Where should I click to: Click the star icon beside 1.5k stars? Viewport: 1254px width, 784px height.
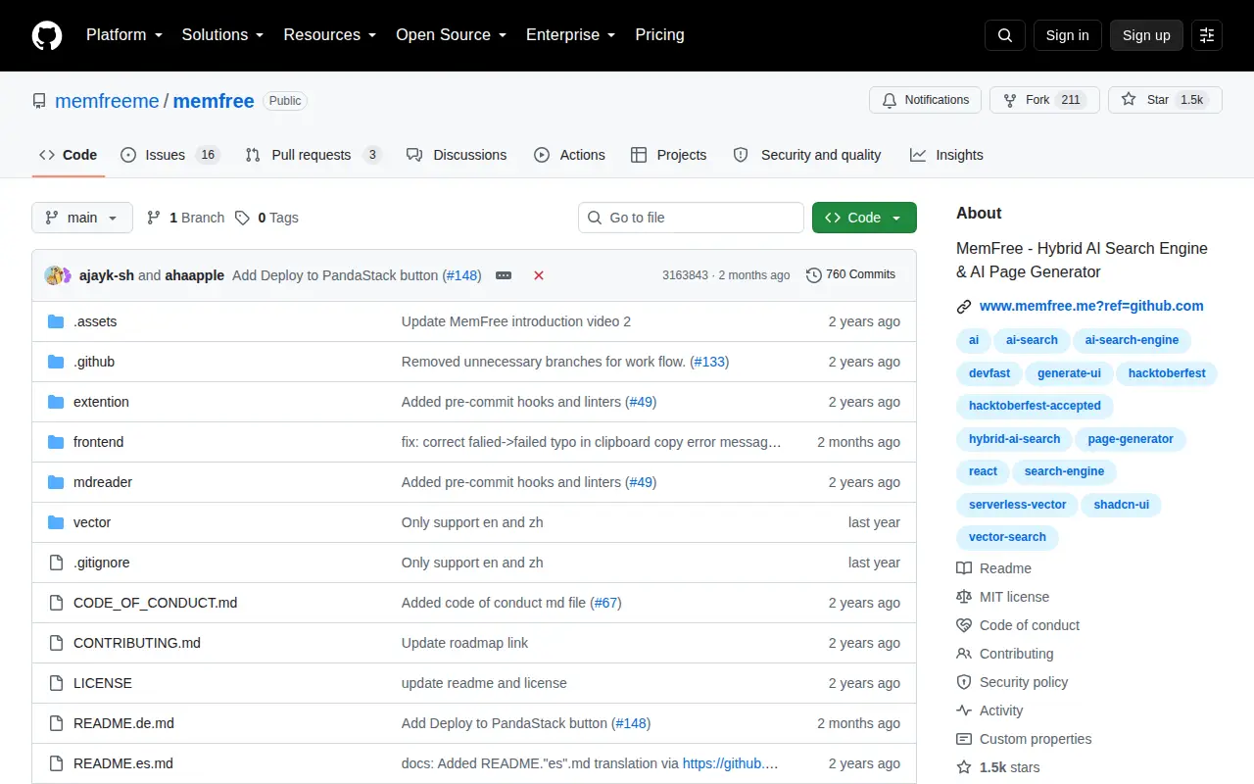click(x=964, y=767)
